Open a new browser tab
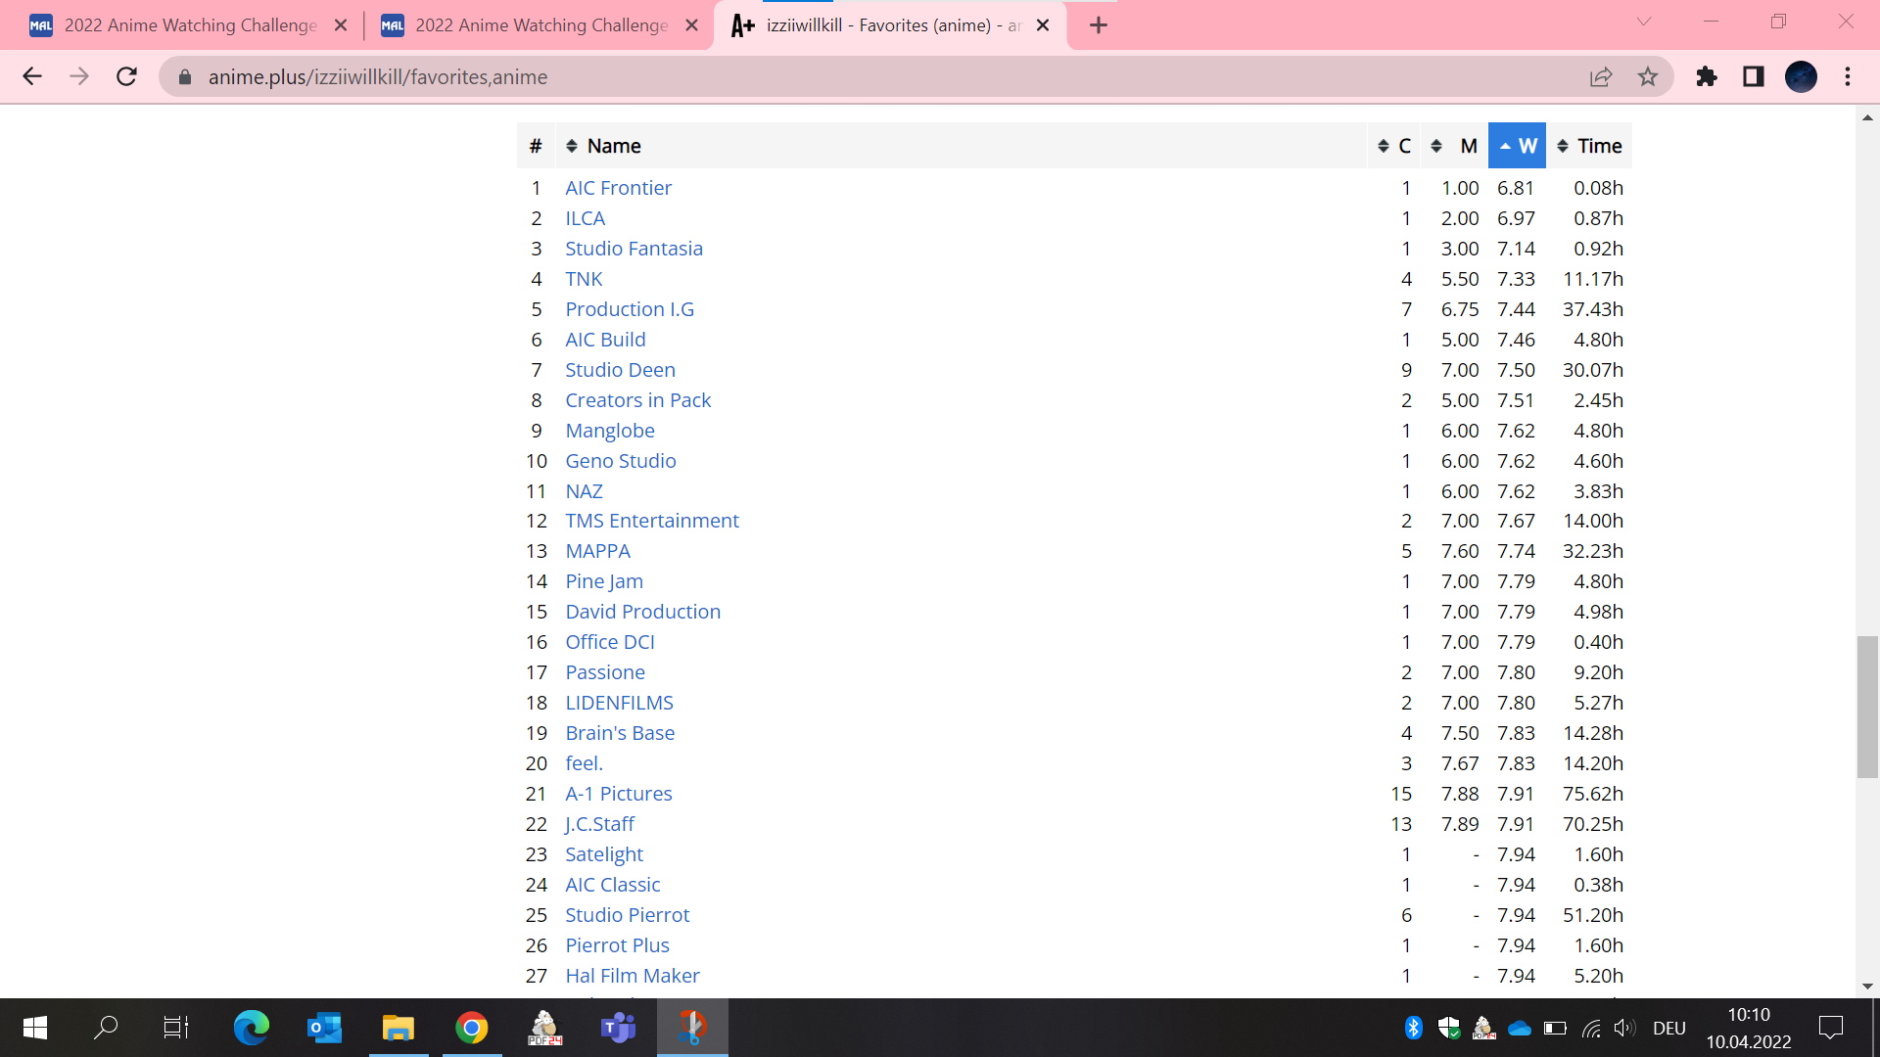 (x=1099, y=25)
